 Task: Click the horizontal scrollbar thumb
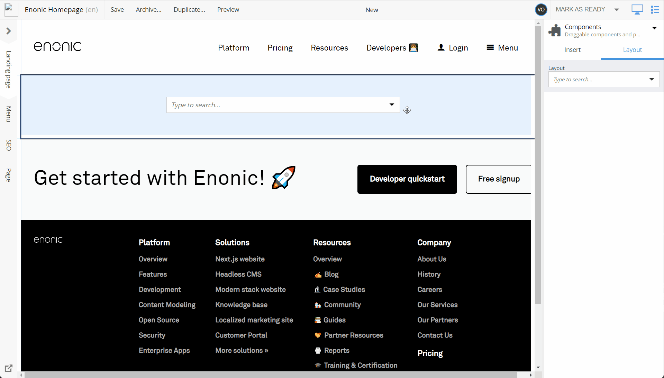point(271,375)
